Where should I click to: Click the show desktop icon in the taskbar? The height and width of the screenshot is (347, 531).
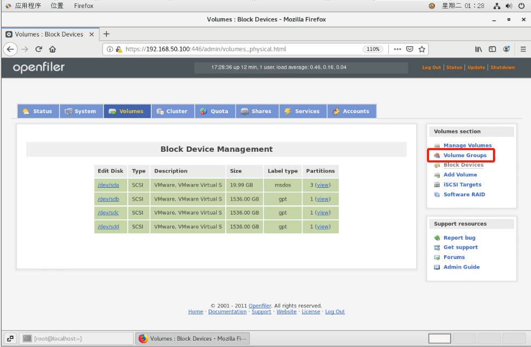(x=10, y=338)
